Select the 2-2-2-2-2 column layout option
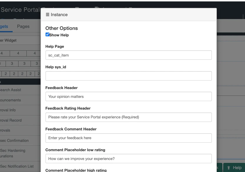Viewport: 245px width, 172px height. 21,74
